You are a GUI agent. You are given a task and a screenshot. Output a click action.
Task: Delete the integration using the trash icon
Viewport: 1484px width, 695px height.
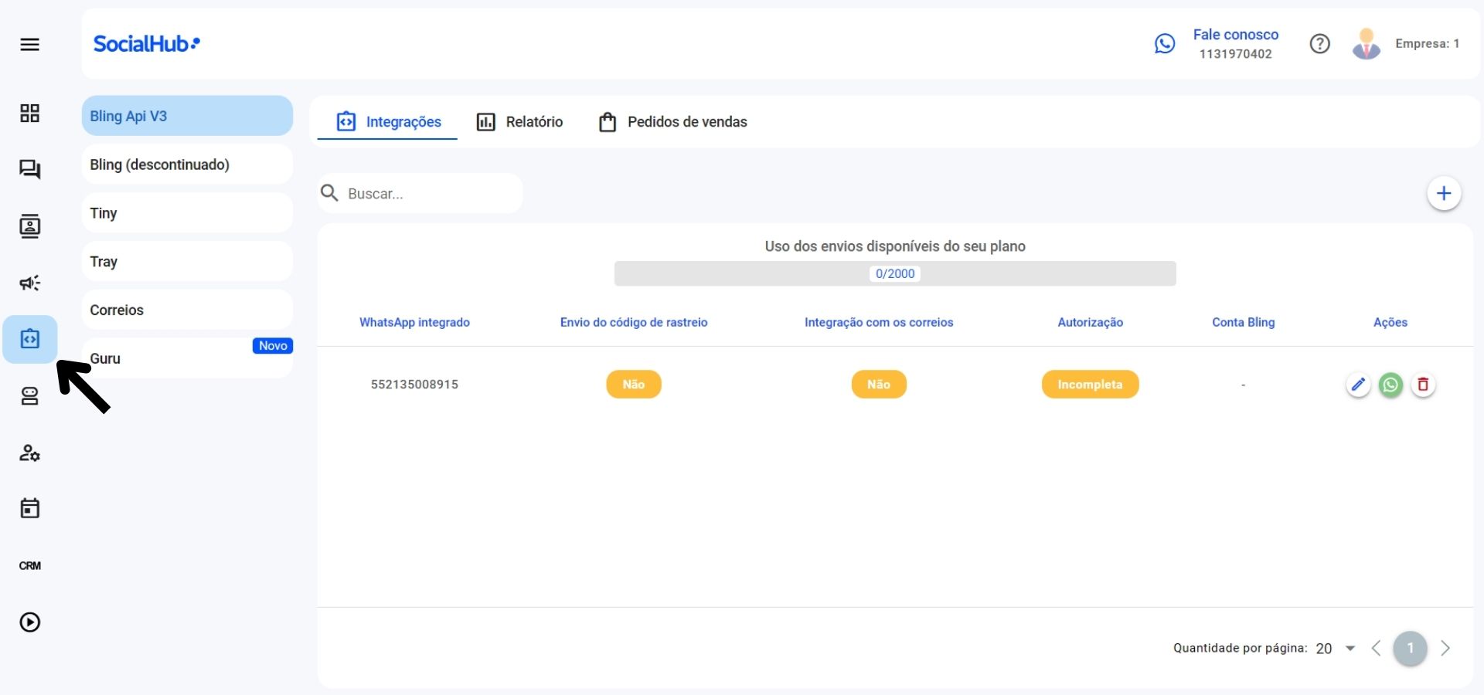pyautogui.click(x=1423, y=385)
